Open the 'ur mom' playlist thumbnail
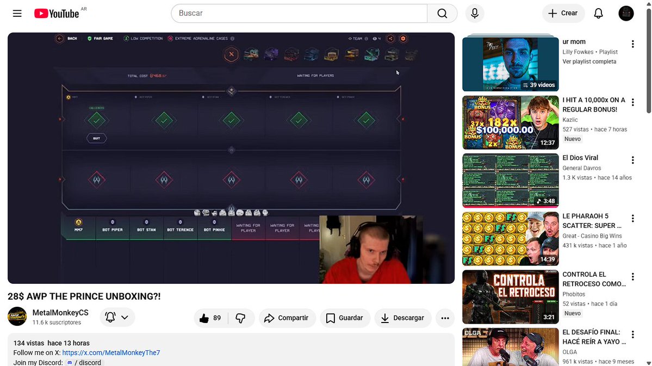652x366 pixels. 510,64
